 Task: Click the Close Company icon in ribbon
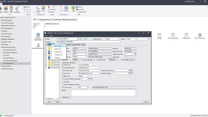click(x=6, y=10)
